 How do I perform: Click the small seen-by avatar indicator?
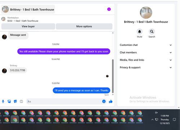point(107,76)
